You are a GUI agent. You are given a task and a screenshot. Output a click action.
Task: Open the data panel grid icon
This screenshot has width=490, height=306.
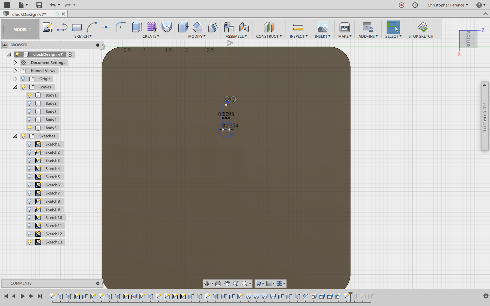(7, 5)
